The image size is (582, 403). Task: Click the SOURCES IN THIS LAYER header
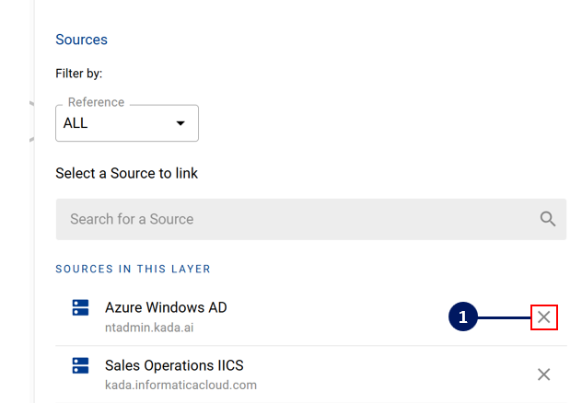[133, 269]
